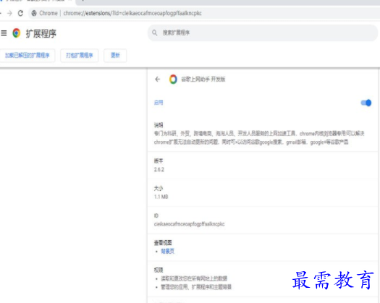Screen dimensions: 380x303
Task: Go forward with the browser arrow
Action: point(9,13)
